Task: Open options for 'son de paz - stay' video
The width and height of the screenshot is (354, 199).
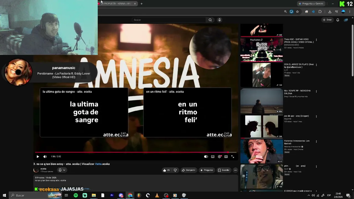Action: [316, 116]
